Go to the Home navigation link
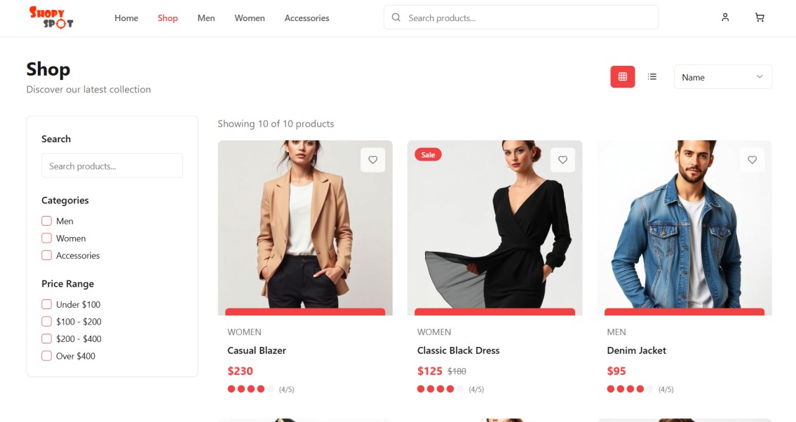The width and height of the screenshot is (796, 422). [126, 18]
